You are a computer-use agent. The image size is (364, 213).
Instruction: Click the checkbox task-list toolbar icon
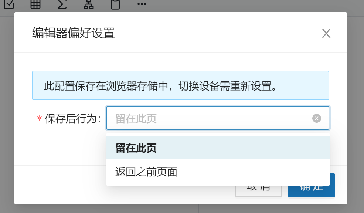click(x=9, y=4)
